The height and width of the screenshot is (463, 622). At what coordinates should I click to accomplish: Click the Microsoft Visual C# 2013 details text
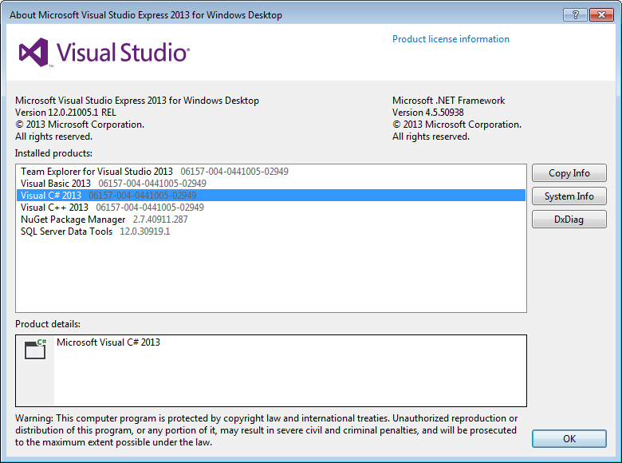108,342
